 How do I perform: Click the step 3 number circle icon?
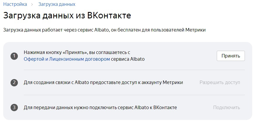14,108
